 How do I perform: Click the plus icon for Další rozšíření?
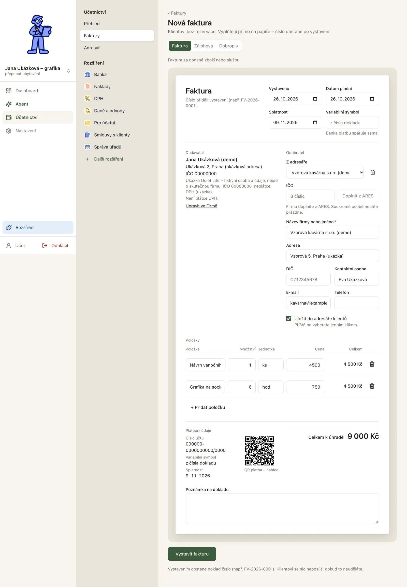(88, 159)
